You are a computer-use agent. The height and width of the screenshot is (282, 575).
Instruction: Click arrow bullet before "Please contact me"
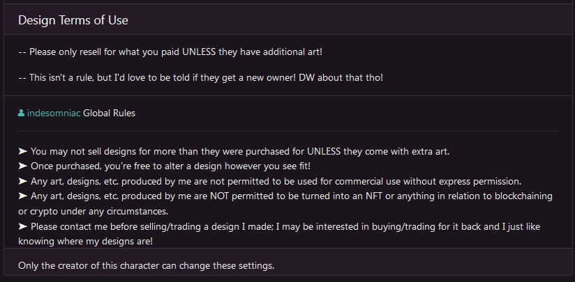[23, 226]
